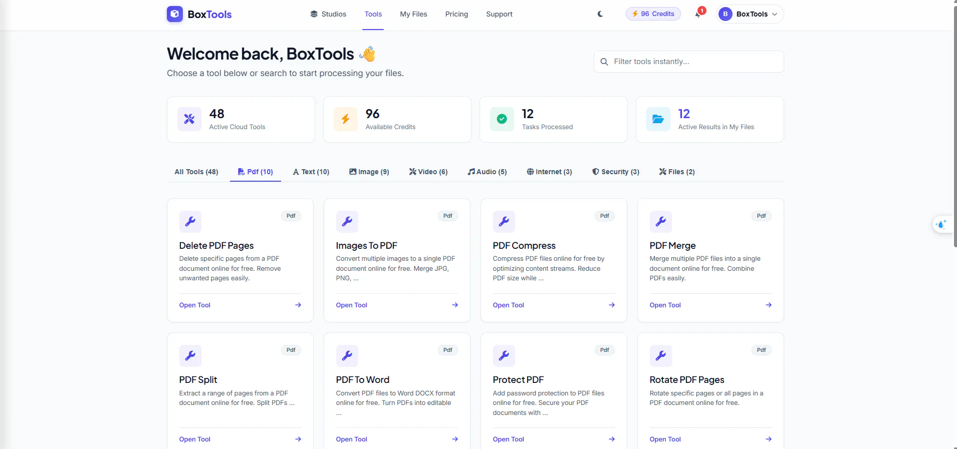Click the PDF Compress wrench icon
957x449 pixels.
point(504,222)
